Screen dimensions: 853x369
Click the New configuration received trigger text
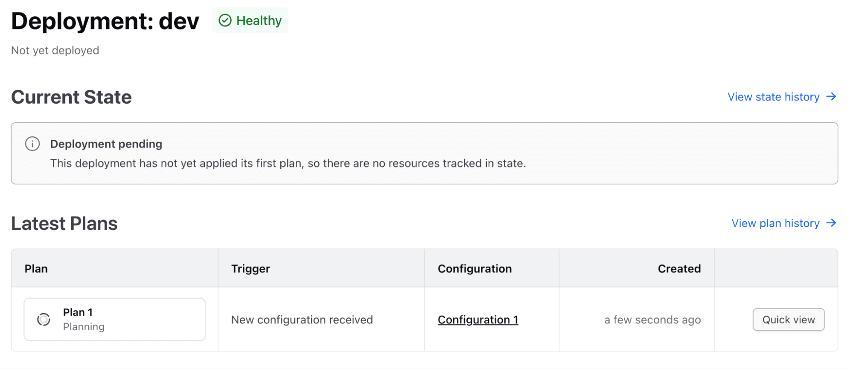pyautogui.click(x=302, y=320)
